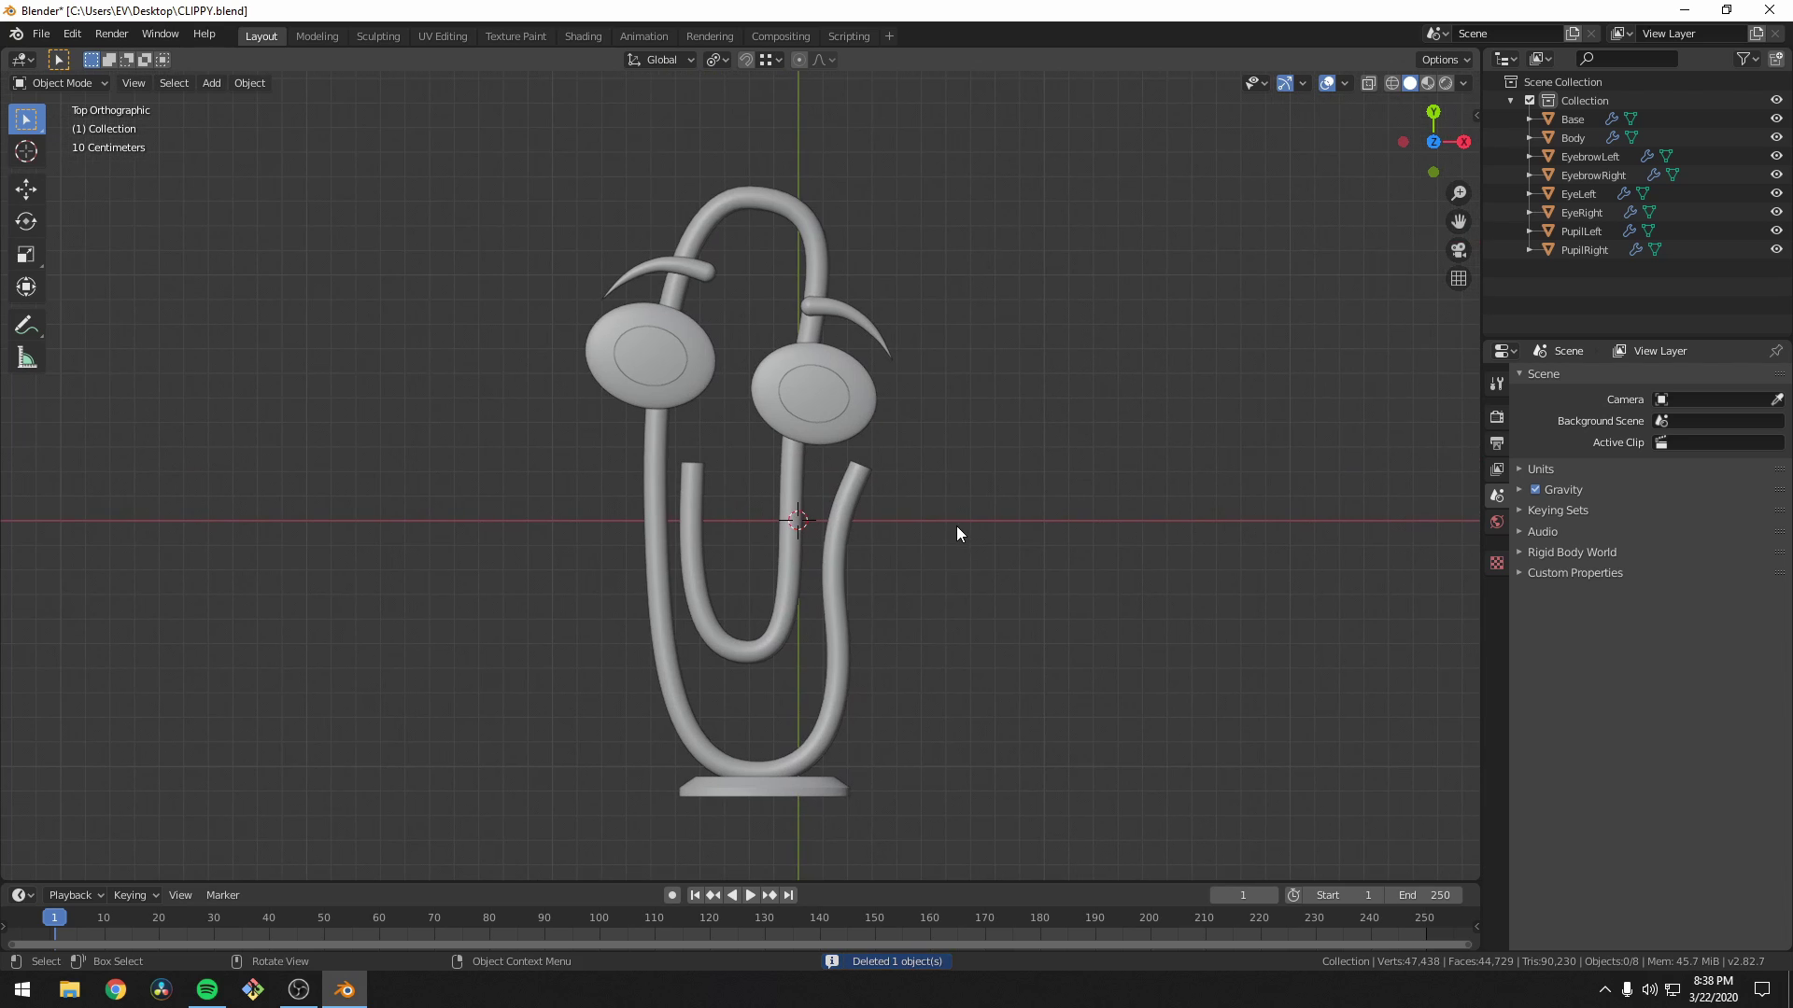Click the Options button in the viewport header
Image resolution: width=1793 pixels, height=1008 pixels.
click(1444, 59)
